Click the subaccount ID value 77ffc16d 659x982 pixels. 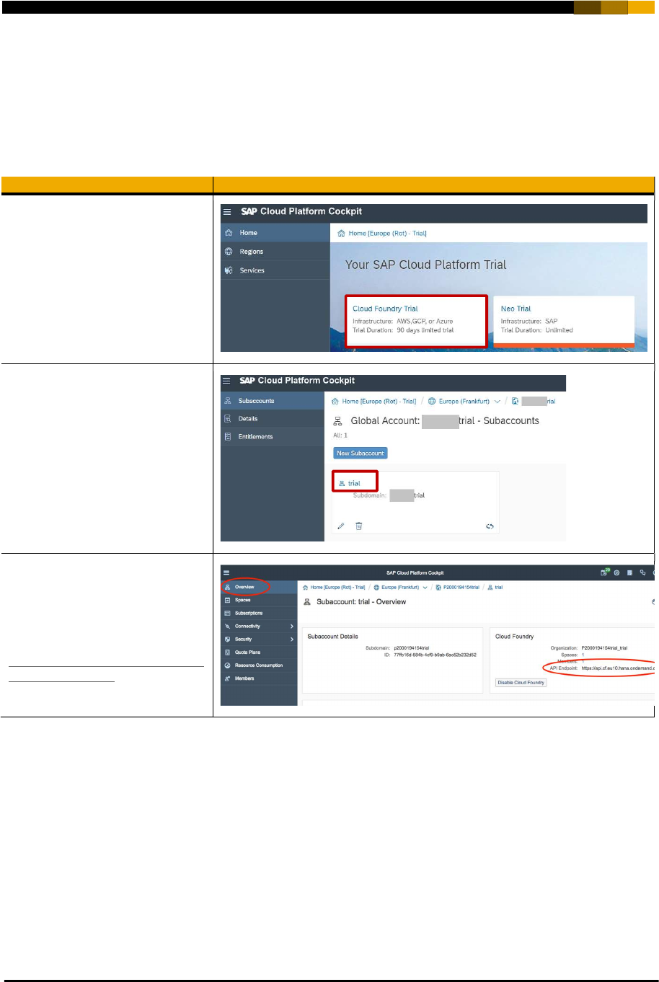point(435,655)
